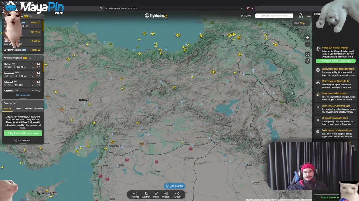Open Listen to our AvTalk podcast link

(334, 94)
